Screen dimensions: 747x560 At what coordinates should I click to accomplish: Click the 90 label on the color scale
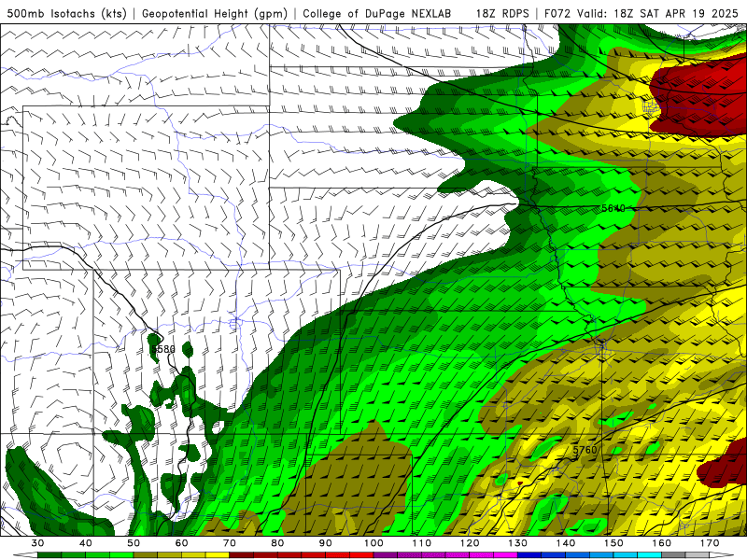pos(326,543)
